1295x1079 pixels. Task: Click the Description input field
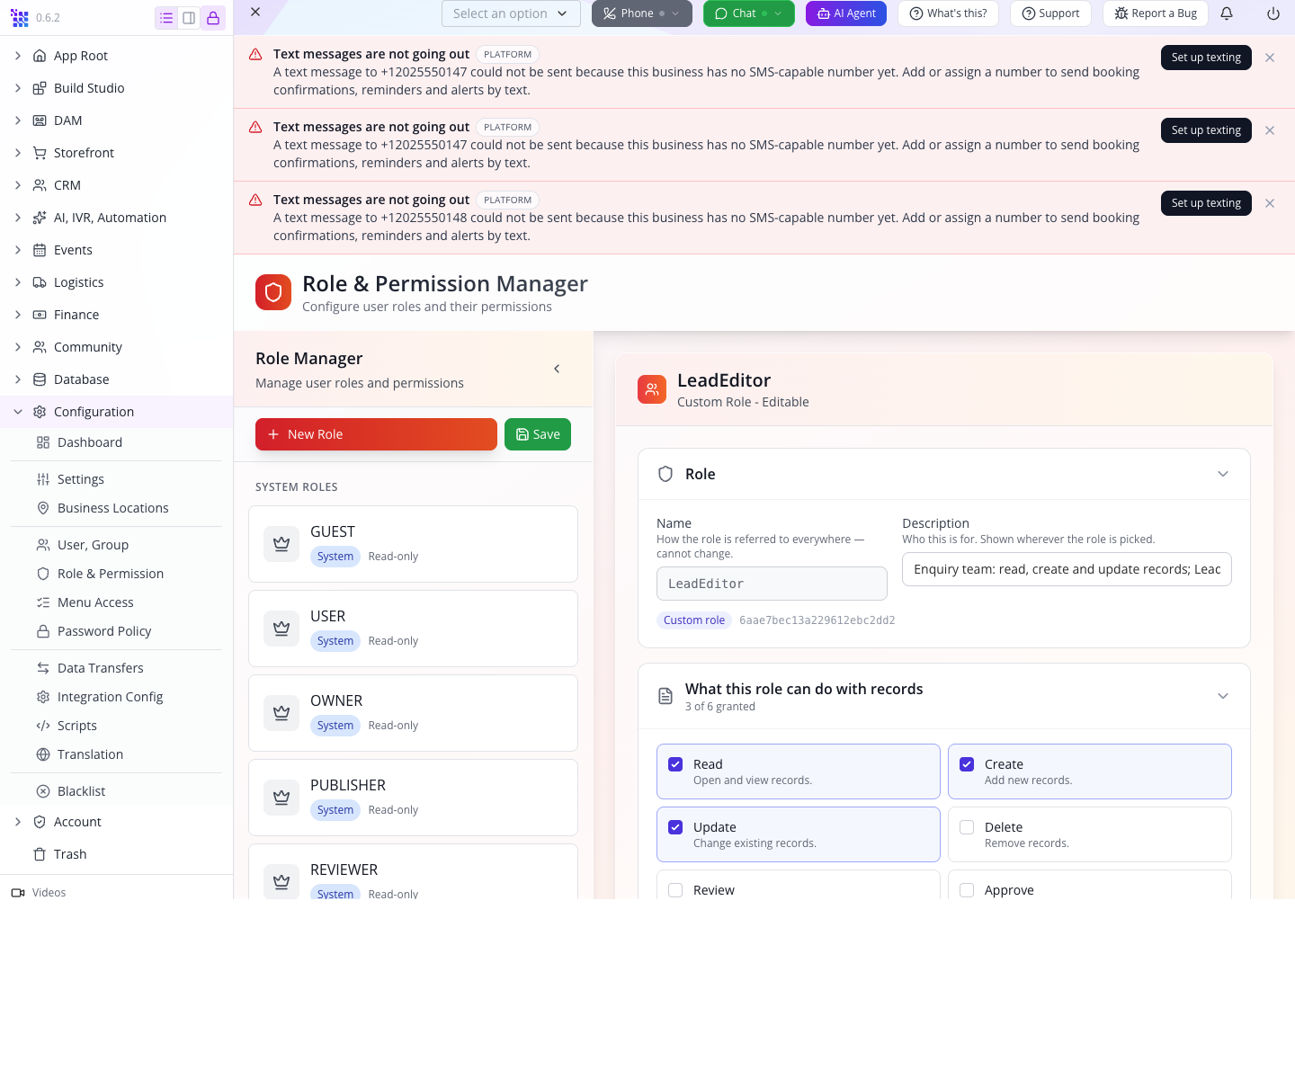point(1067,569)
